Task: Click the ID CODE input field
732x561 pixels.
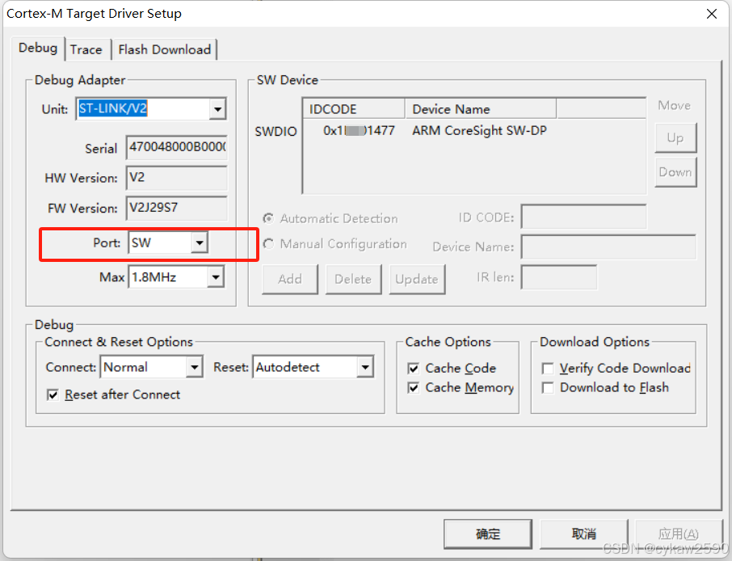Action: point(583,217)
